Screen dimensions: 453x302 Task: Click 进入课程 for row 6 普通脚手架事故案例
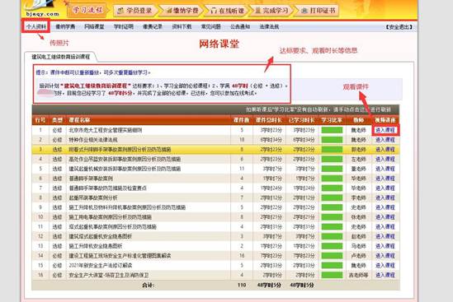pos(385,179)
